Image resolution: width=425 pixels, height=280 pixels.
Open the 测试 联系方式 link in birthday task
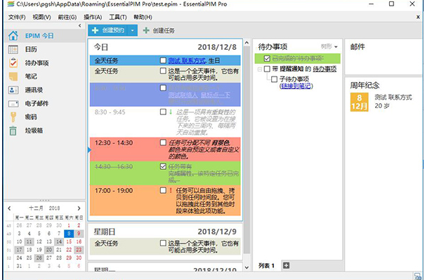click(187, 60)
